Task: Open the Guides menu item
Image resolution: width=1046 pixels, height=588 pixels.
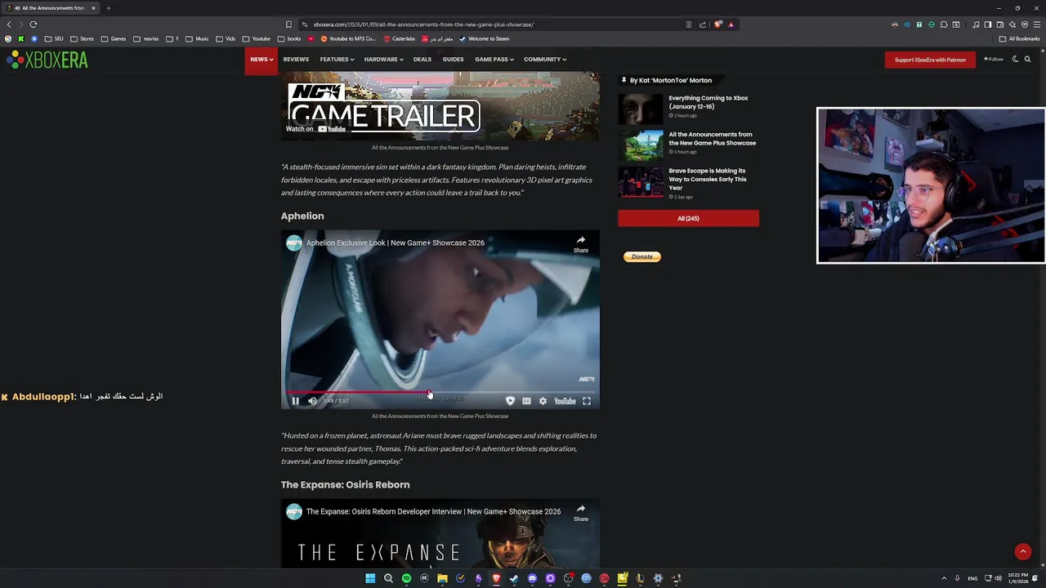Action: [453, 60]
